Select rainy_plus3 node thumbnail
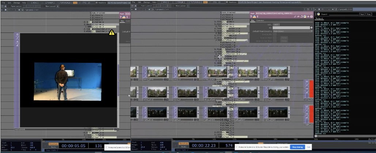This screenshot has height=153, width=376. point(278,92)
